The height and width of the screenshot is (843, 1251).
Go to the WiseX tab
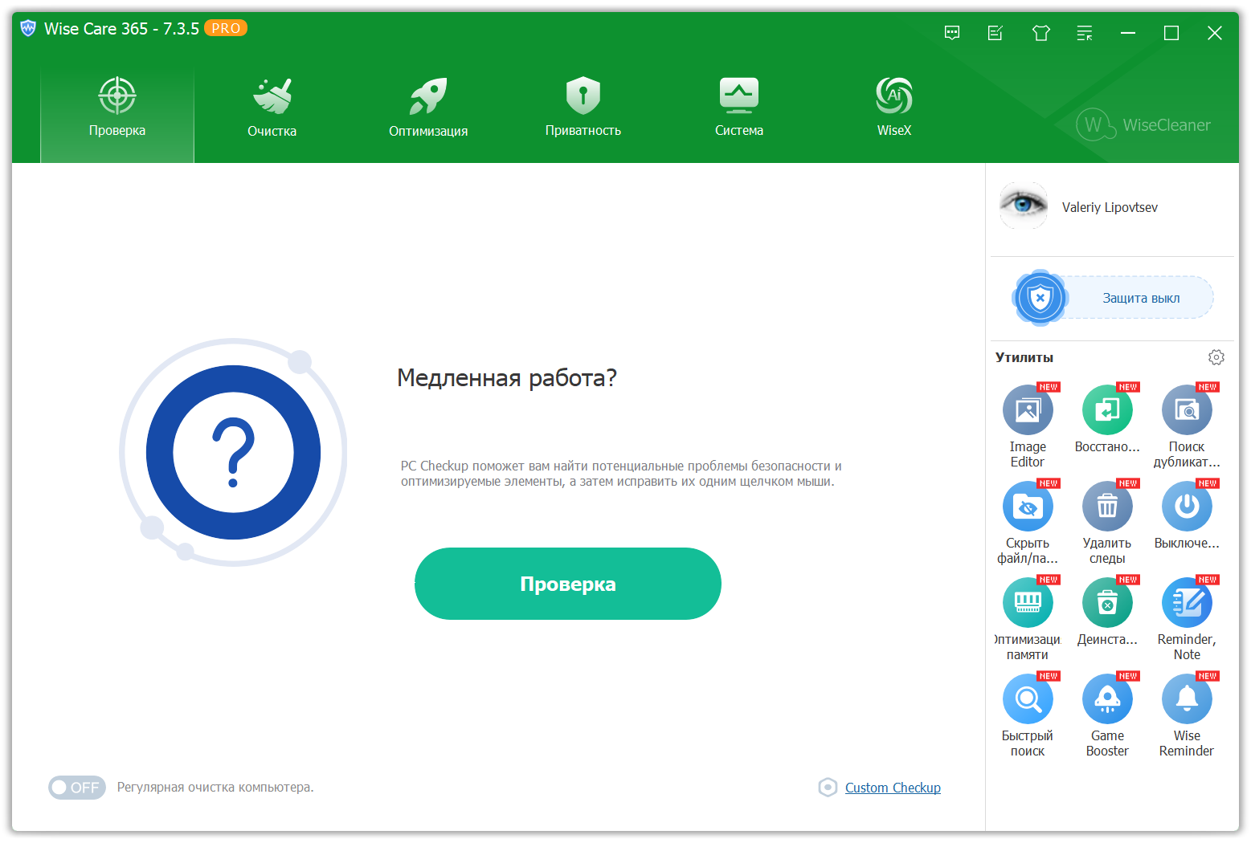tap(893, 108)
